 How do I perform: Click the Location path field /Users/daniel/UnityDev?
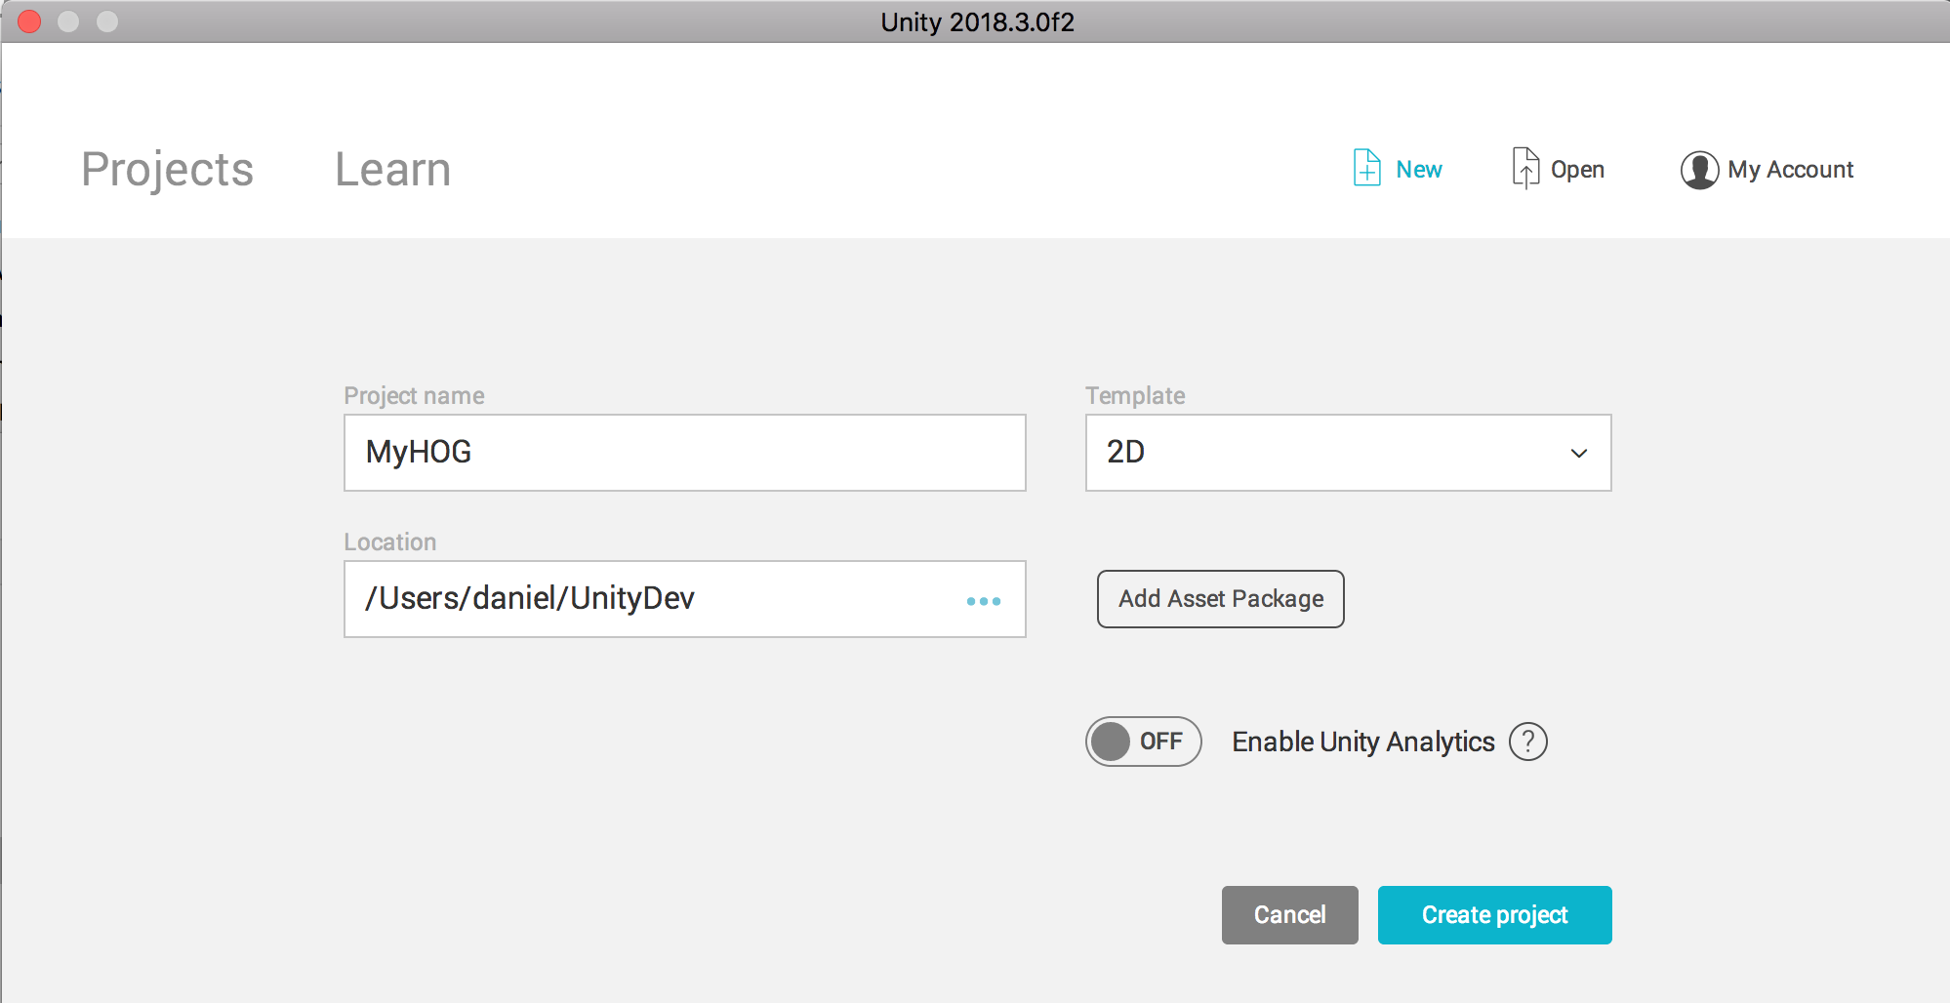[x=684, y=599]
